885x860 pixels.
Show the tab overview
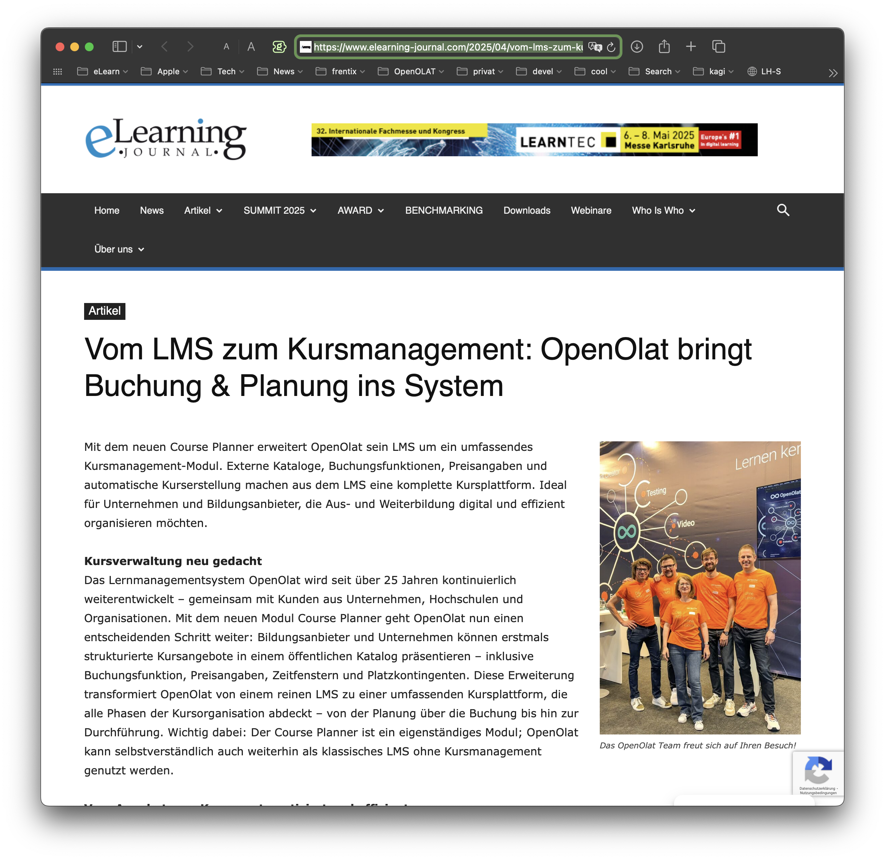[x=718, y=46]
